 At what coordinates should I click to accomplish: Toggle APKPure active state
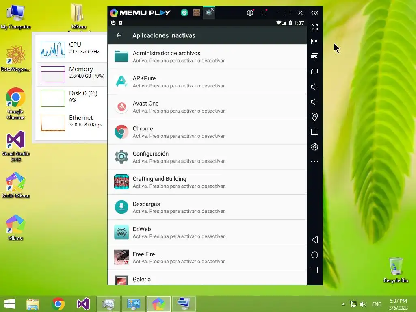(x=207, y=82)
